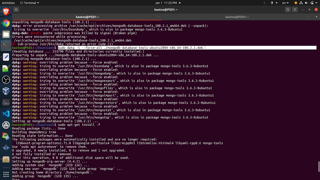Click the libboost-program-options package list line
Image resolution: width=320 pixels, height=180 pixels.
click(x=119, y=143)
